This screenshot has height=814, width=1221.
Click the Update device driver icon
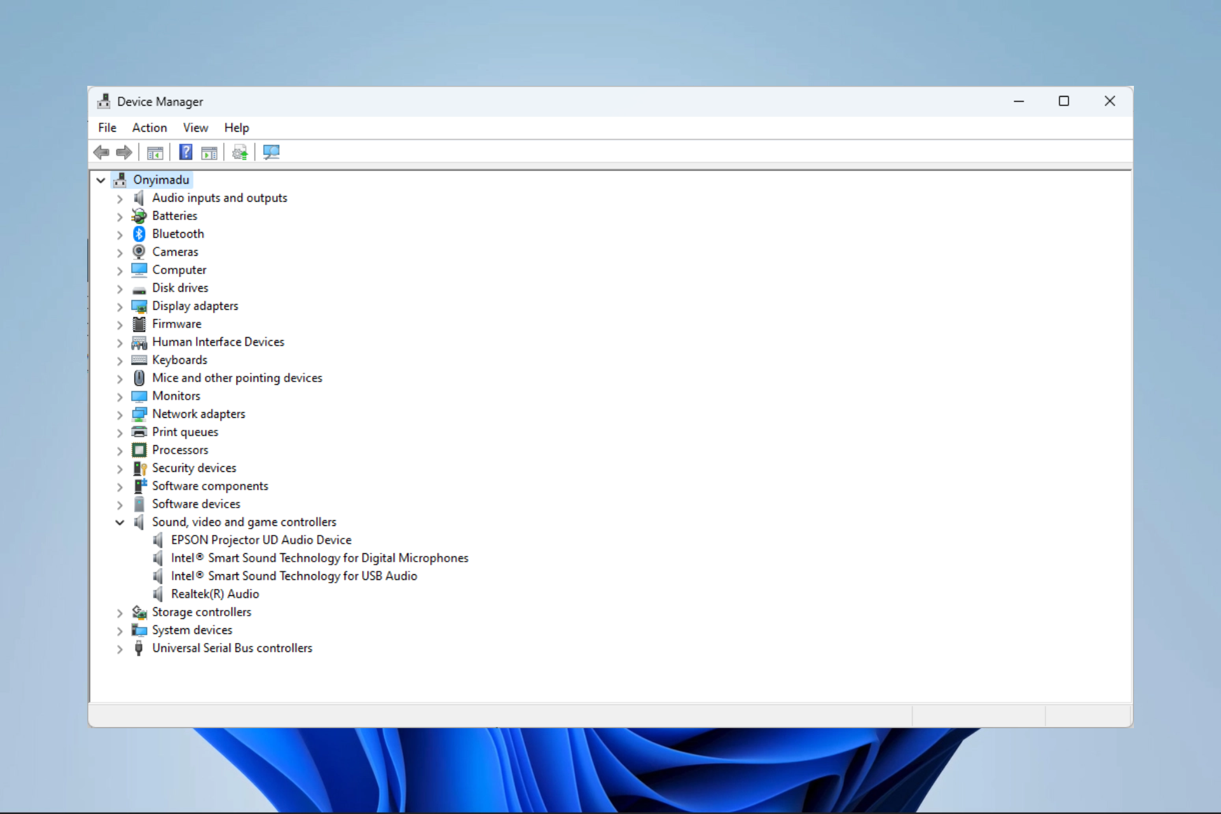(x=240, y=153)
